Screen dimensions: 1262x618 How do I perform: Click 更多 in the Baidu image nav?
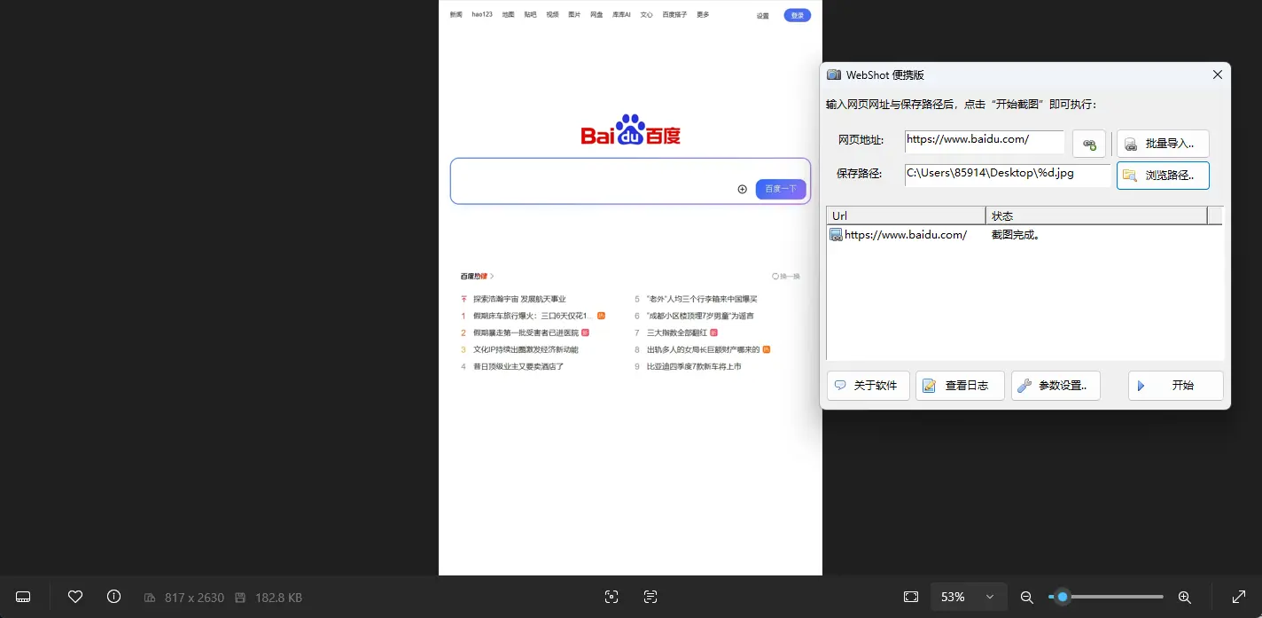(x=703, y=14)
